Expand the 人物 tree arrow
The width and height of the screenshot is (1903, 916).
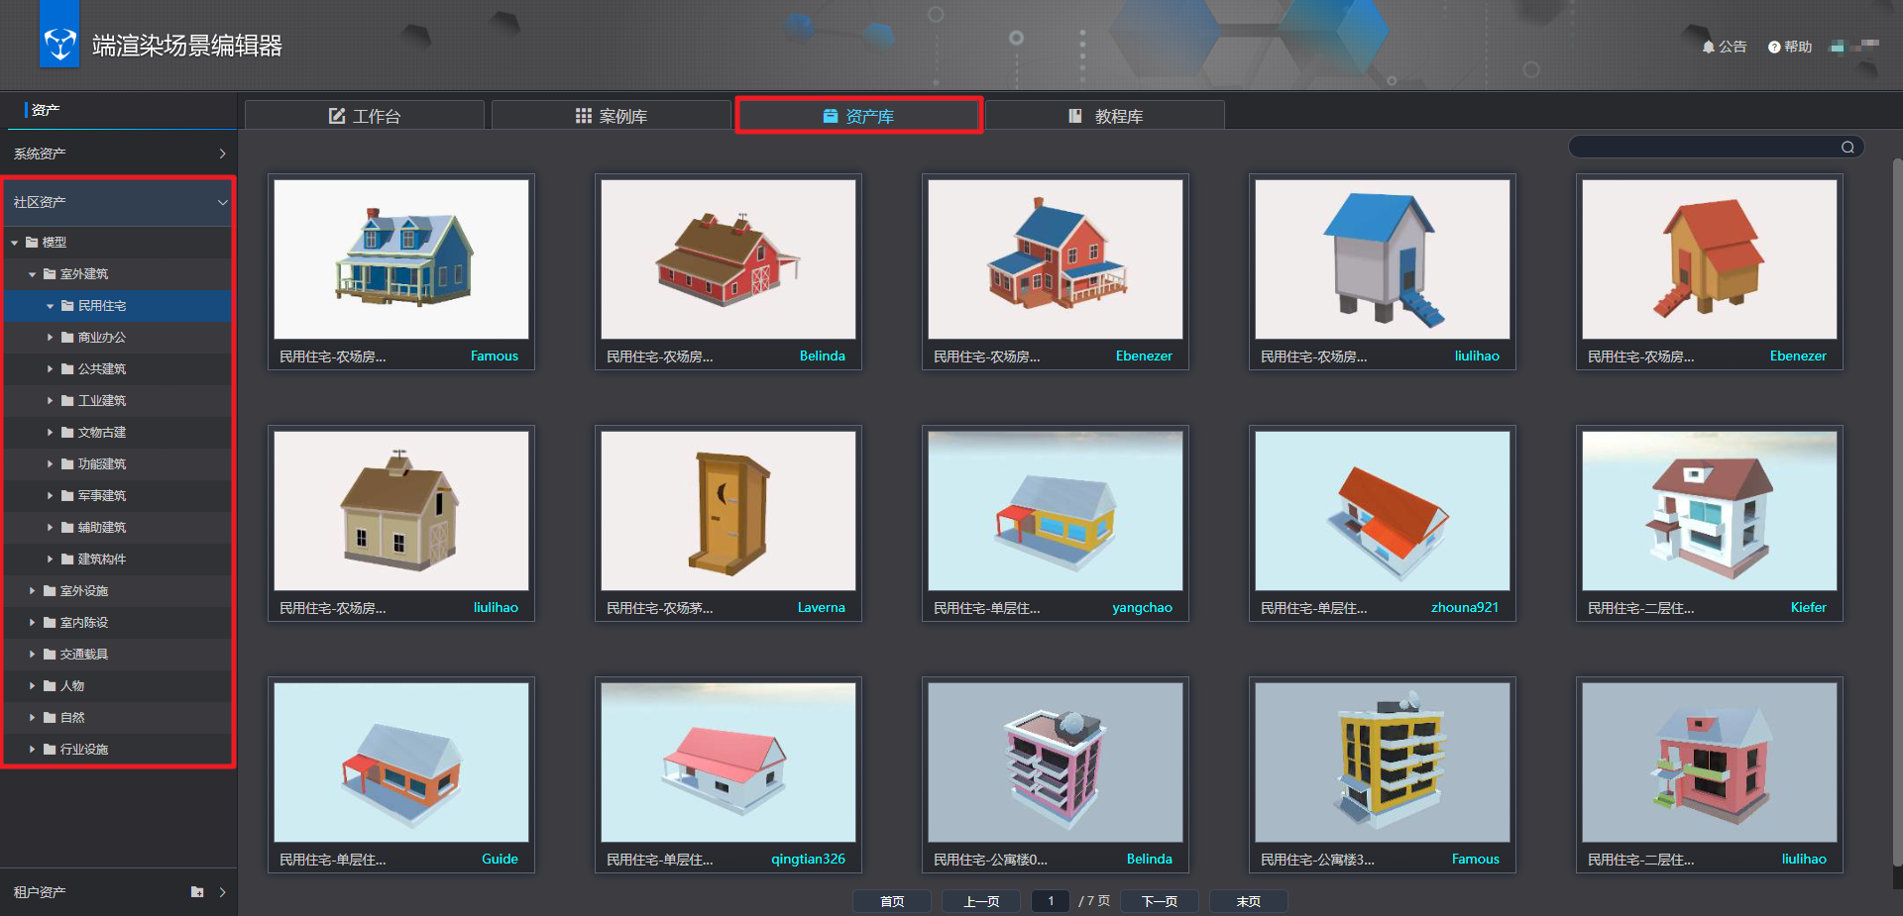click(33, 686)
